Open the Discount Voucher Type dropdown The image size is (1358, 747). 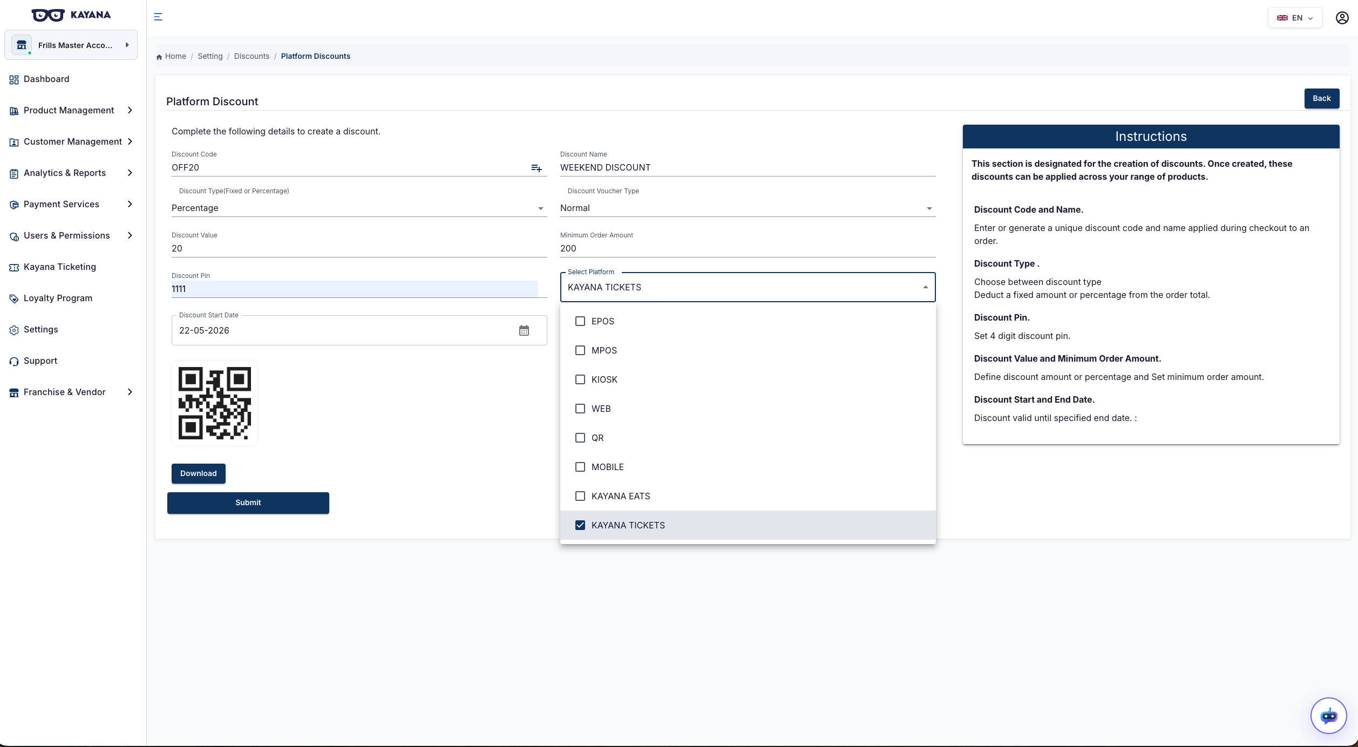coord(748,208)
